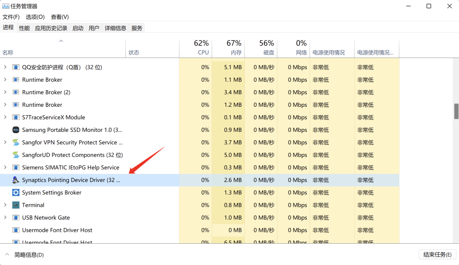Select the Samsung Portable SSD Monitor 1.0 row
The image size is (459, 265).
coord(200,130)
